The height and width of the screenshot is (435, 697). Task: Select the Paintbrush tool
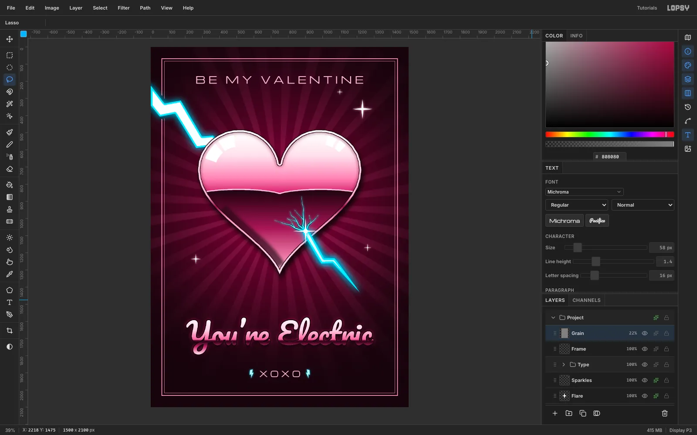10,132
